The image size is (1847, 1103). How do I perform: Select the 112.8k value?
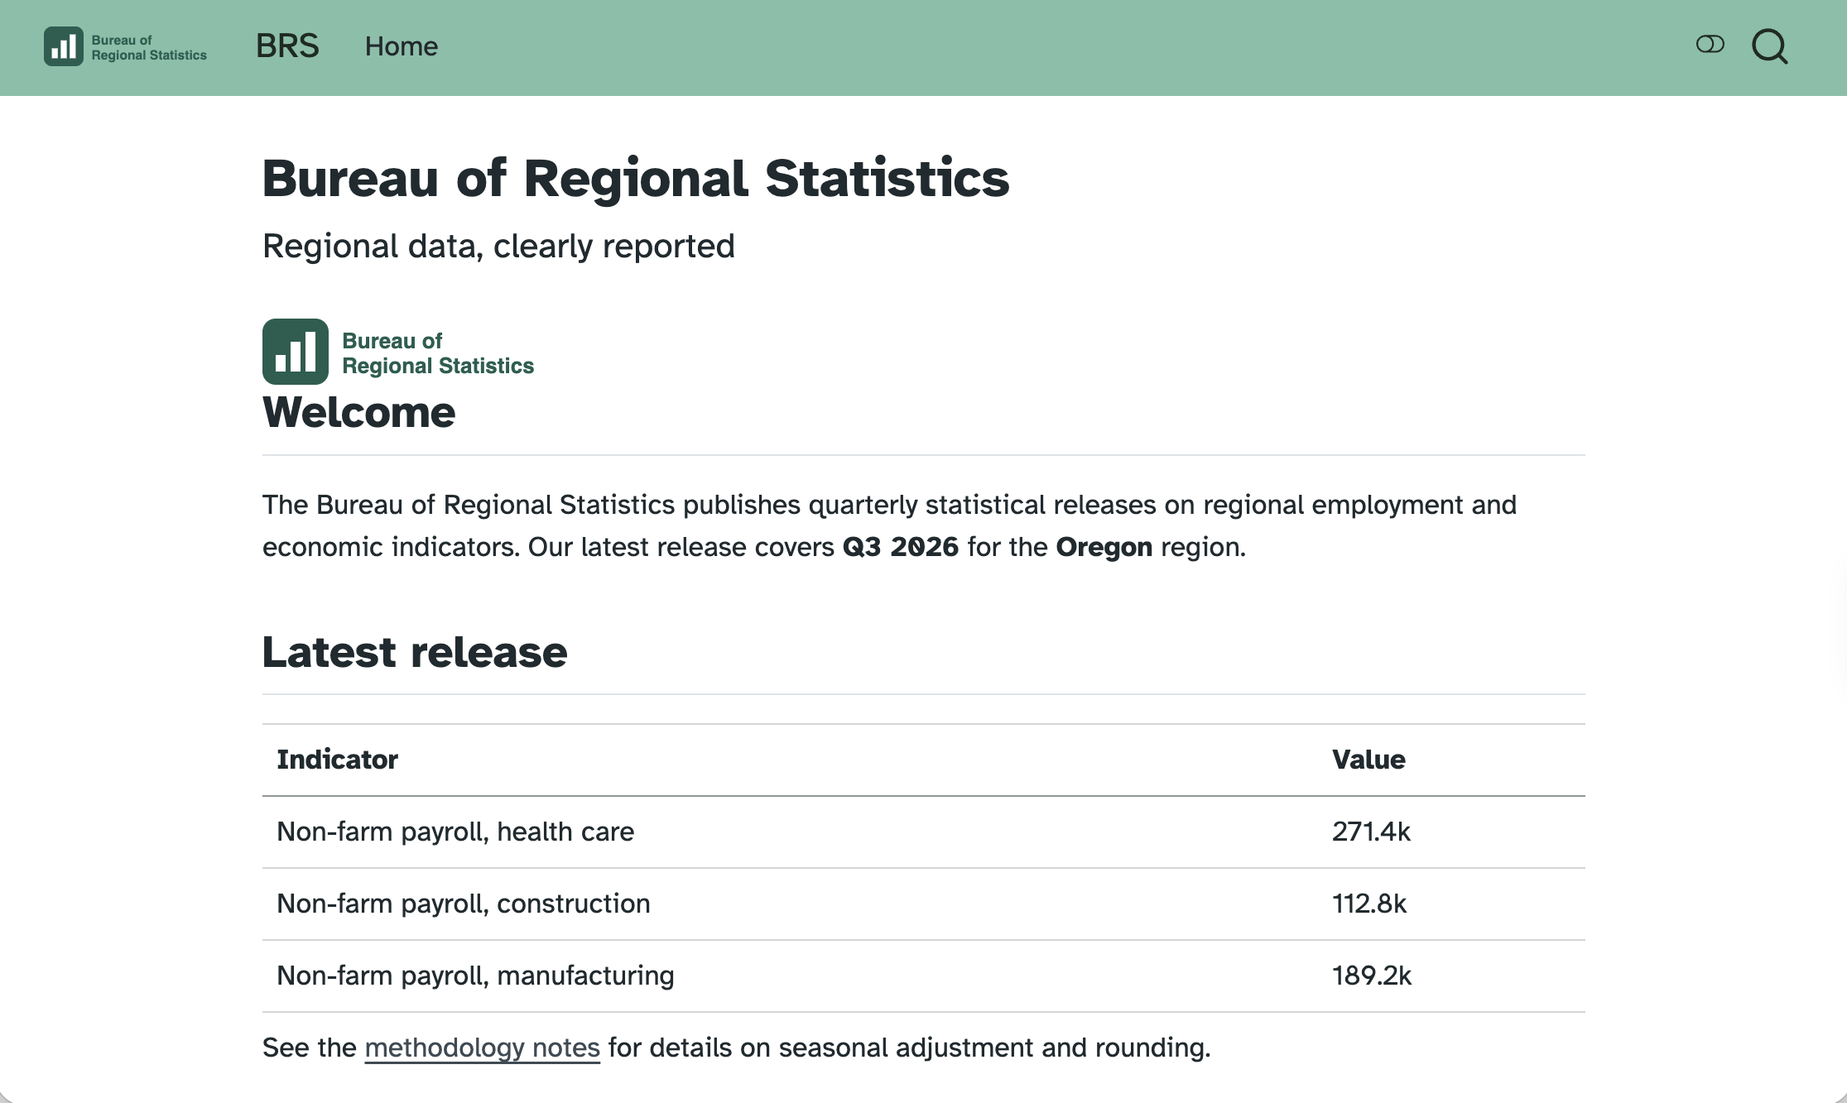pyautogui.click(x=1369, y=904)
